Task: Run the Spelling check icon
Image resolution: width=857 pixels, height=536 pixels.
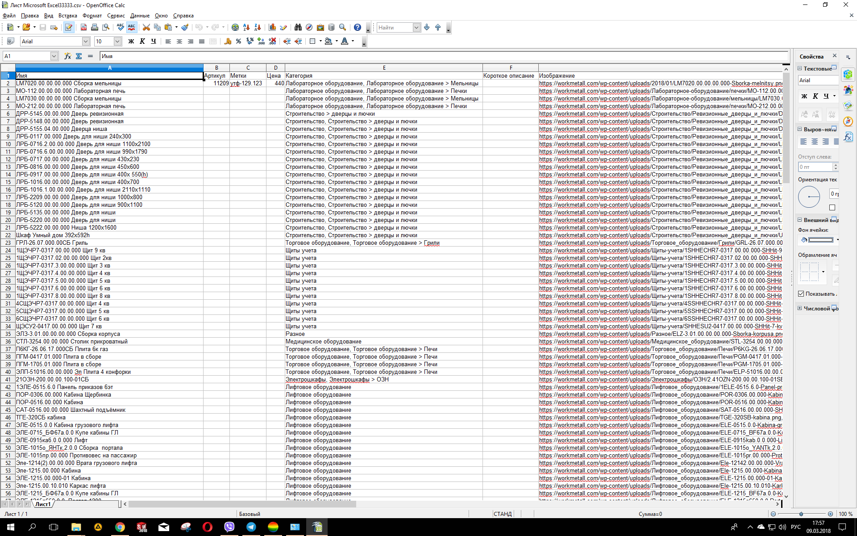Action: (x=121, y=28)
